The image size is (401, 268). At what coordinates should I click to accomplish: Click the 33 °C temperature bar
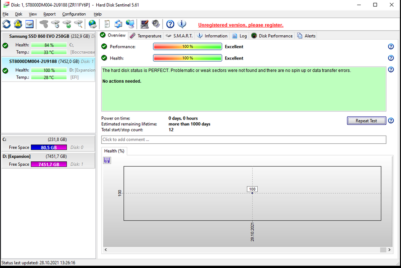pyautogui.click(x=49, y=52)
